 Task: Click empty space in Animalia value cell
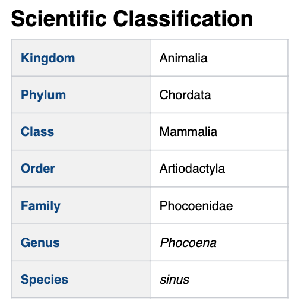tap(248, 58)
